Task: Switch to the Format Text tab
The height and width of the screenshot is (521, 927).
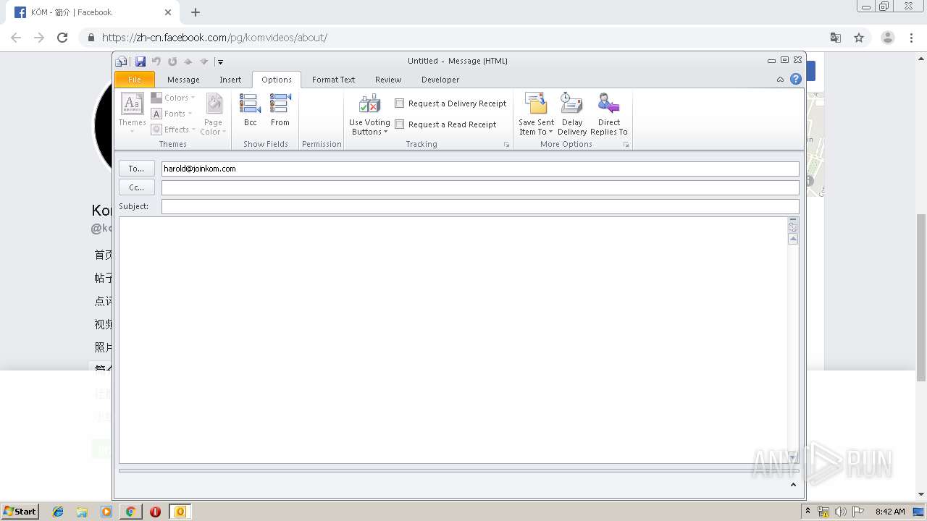Action: (x=333, y=80)
